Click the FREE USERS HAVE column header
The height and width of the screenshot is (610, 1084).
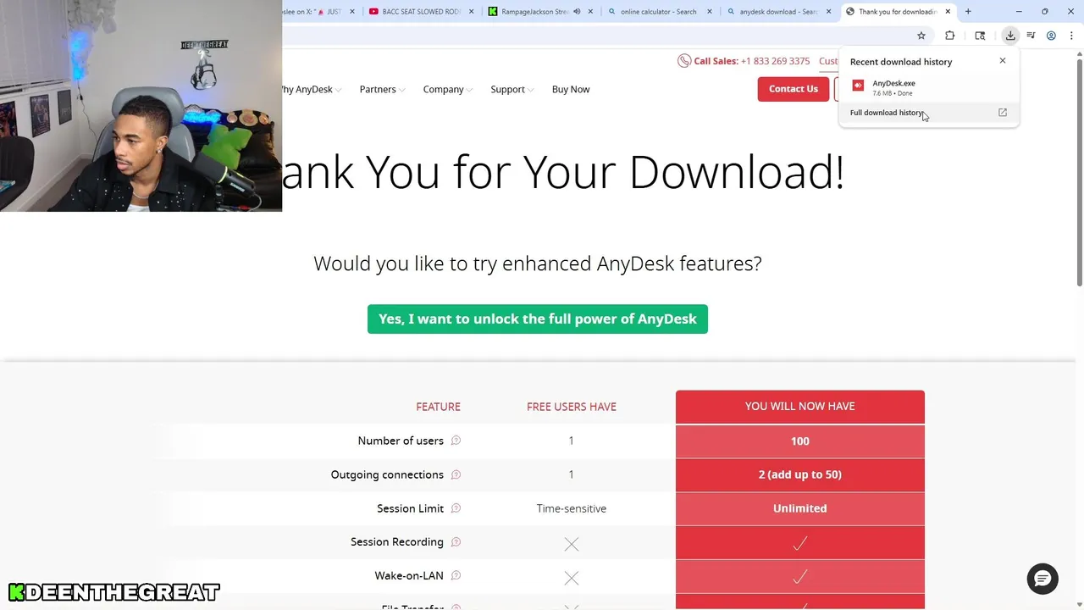tap(572, 407)
